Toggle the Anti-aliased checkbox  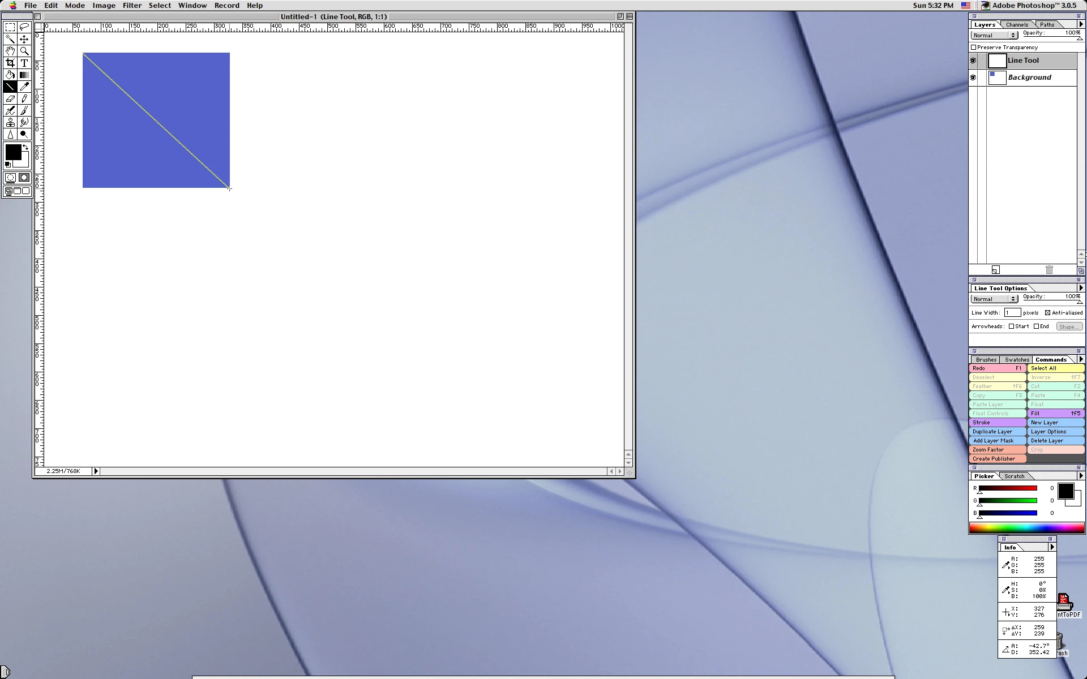coord(1047,313)
